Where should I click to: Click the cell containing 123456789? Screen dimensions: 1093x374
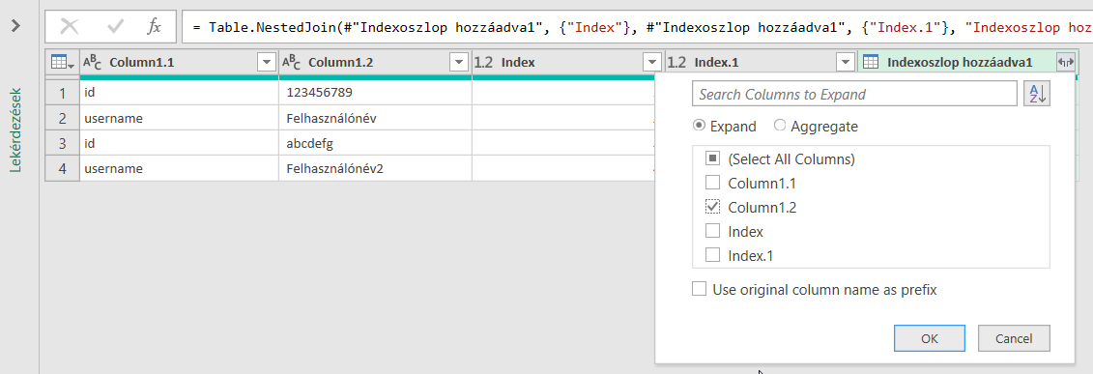coord(375,92)
